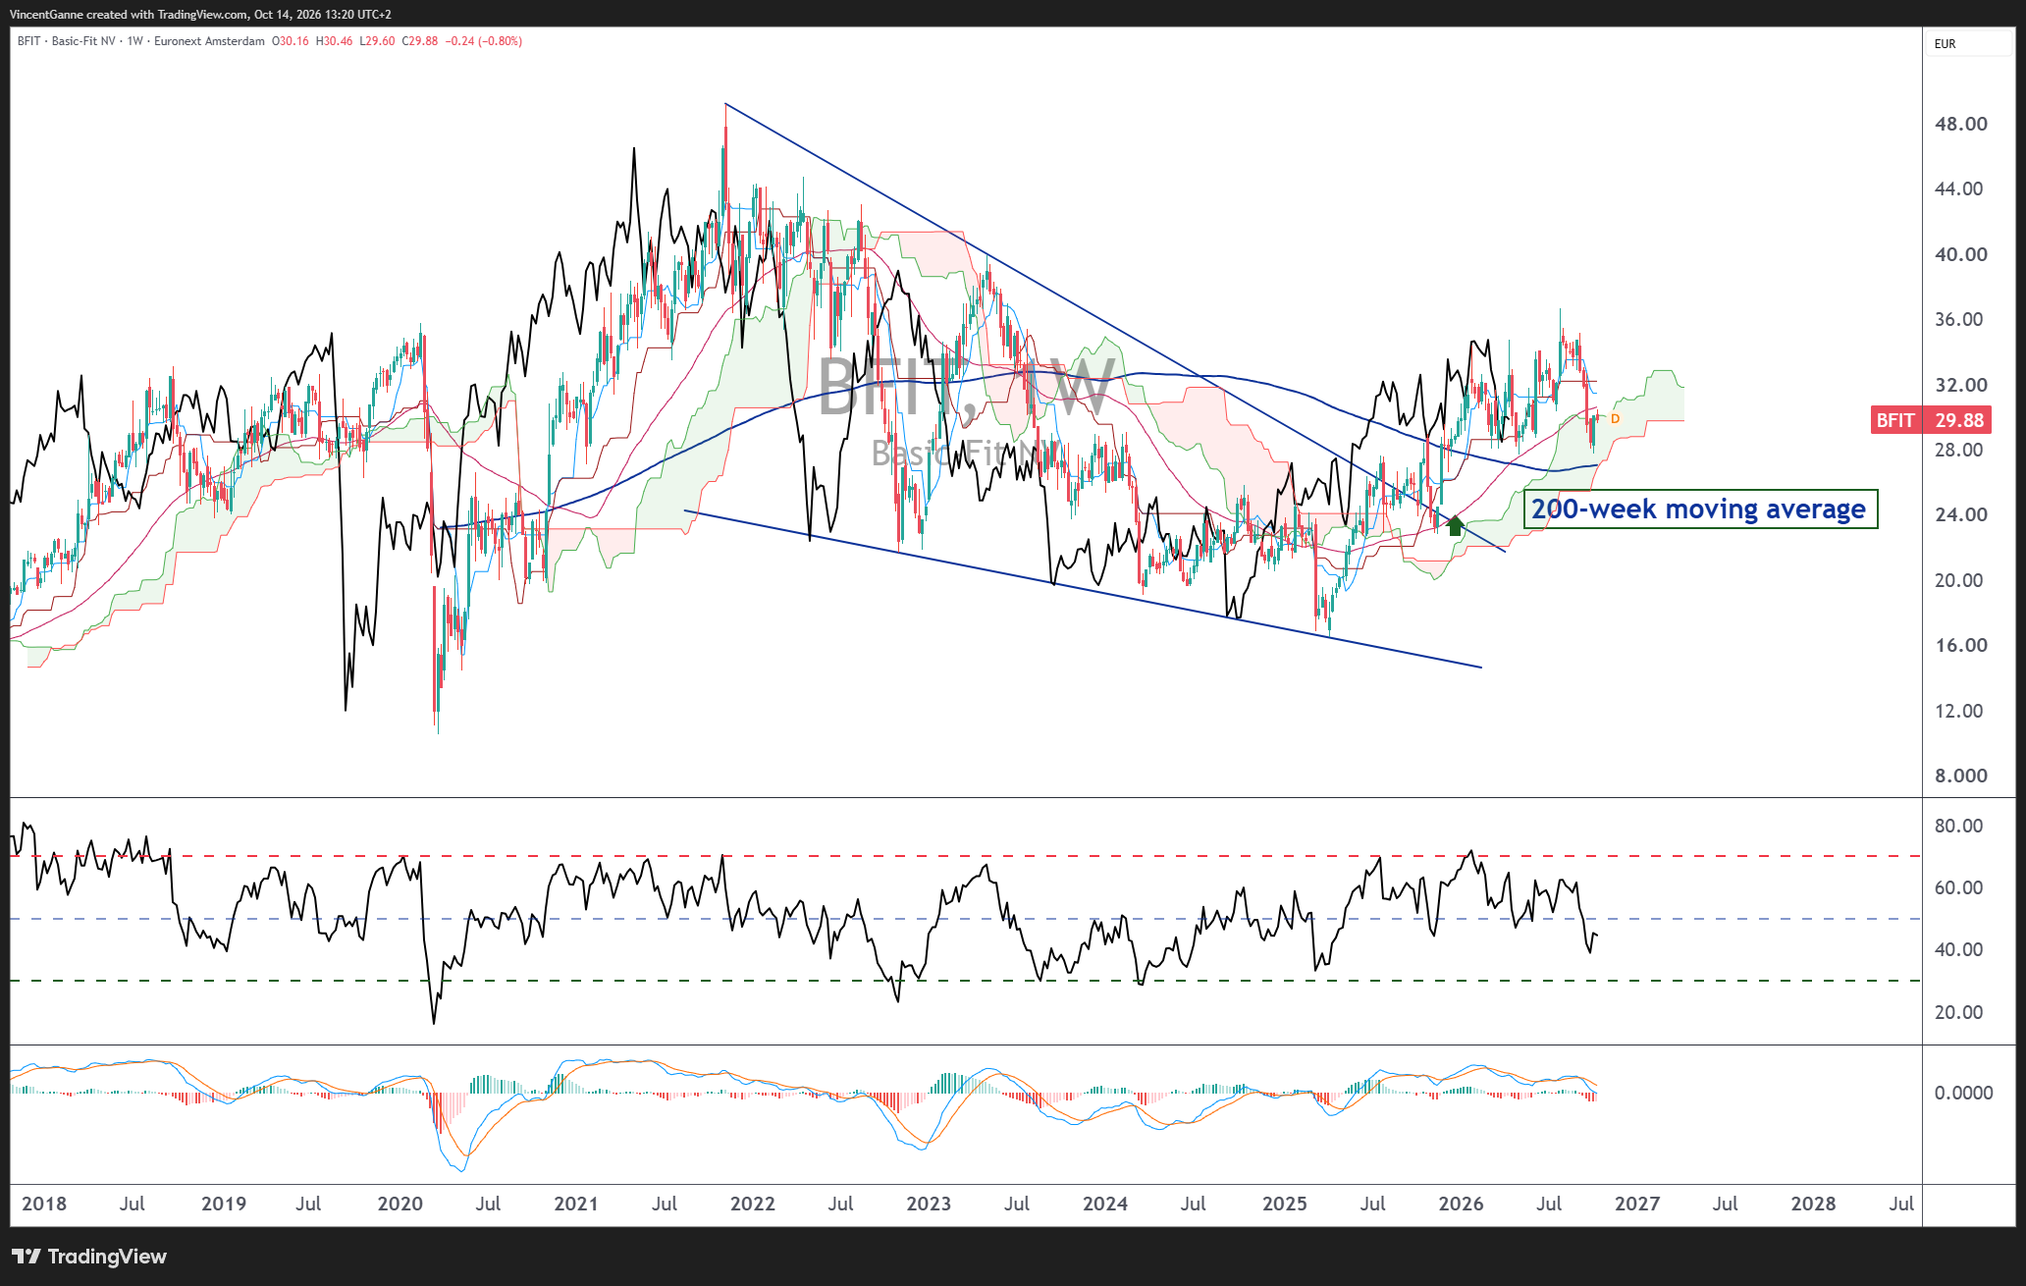Click the 2024 label on time axis
The image size is (2026, 1286).
tap(1105, 1204)
